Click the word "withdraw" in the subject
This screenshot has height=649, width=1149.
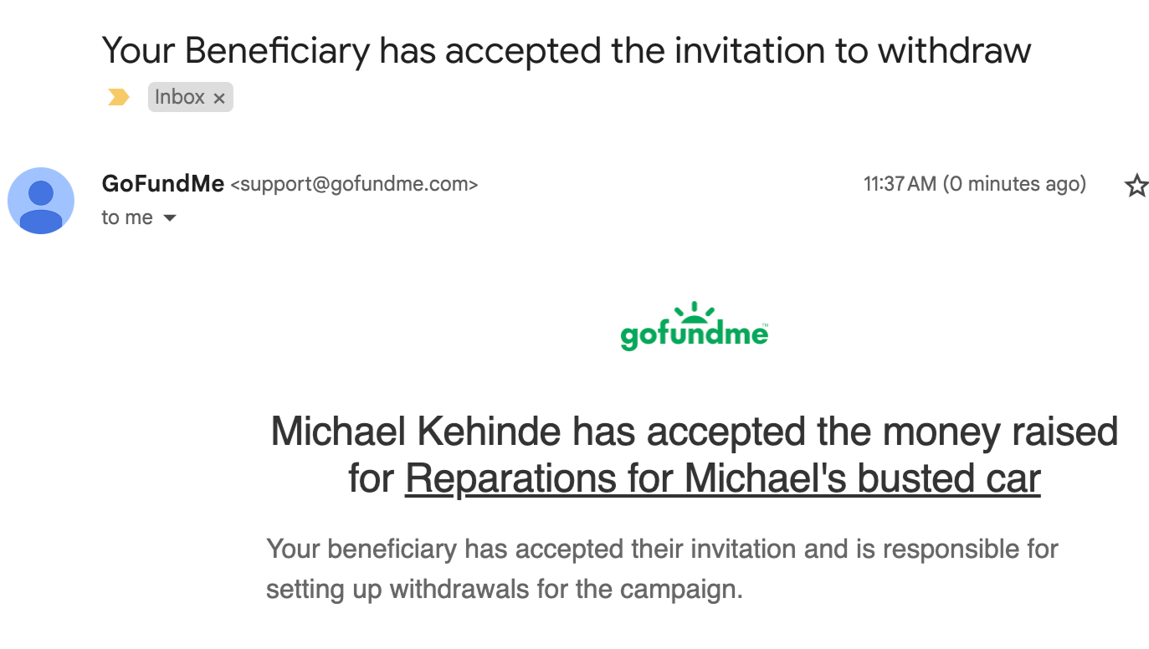coord(954,51)
